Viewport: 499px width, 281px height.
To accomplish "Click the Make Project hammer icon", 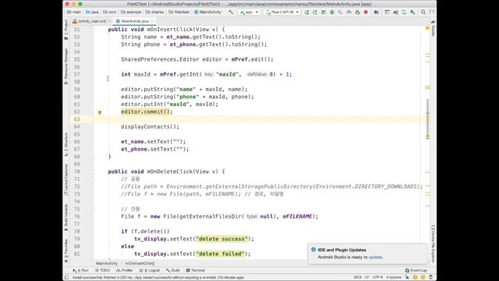I will coord(231,12).
